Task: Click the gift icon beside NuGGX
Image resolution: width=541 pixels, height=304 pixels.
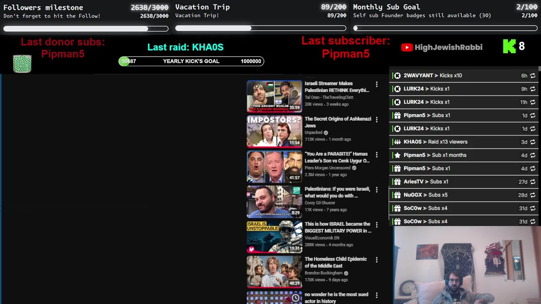Action: tap(397, 195)
